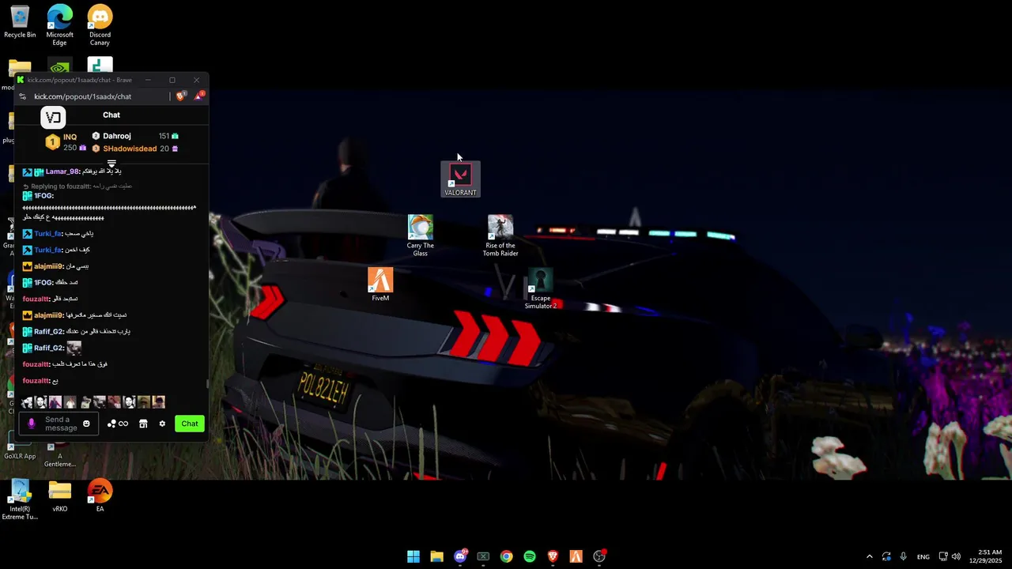This screenshot has width=1012, height=569.
Task: Open Google Chrome from the taskbar
Action: tap(506, 556)
